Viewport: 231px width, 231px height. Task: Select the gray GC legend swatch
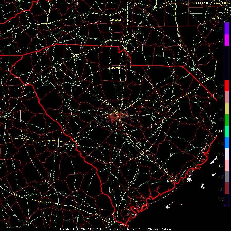227,177
